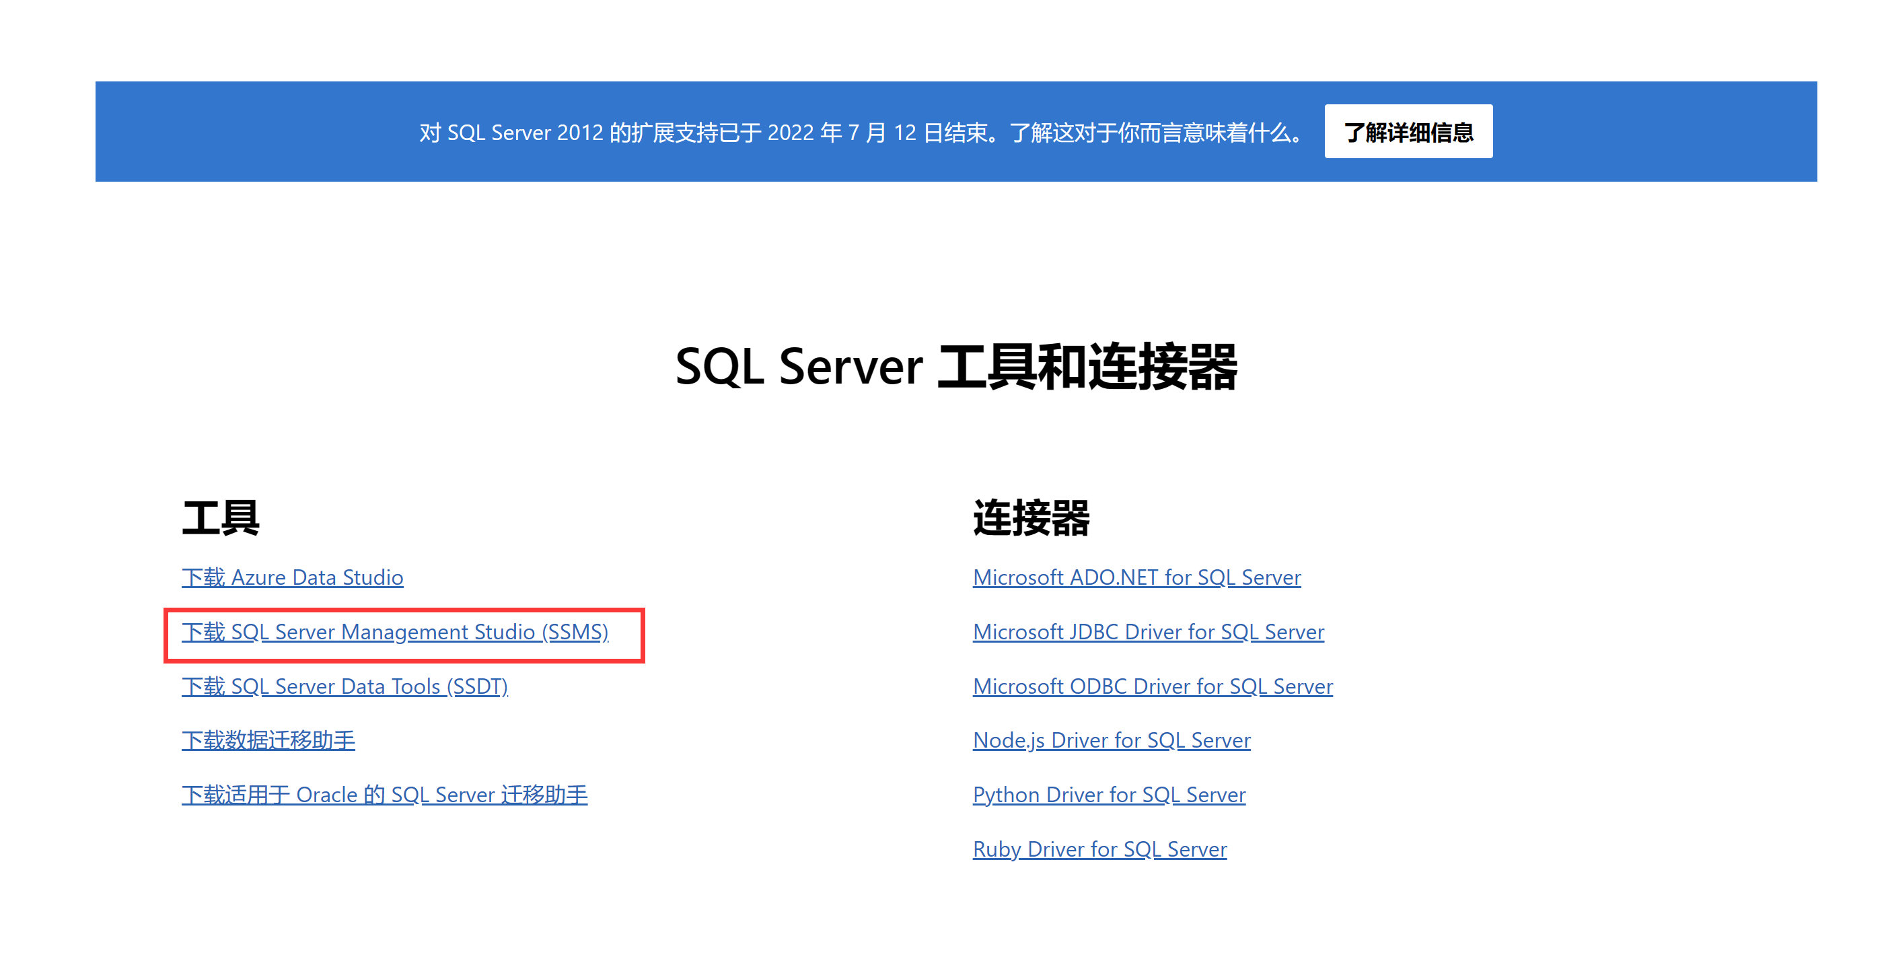Screen dimensions: 1884x967
Task: Open Microsoft ODBC Driver for SQL Server
Action: click(1153, 686)
